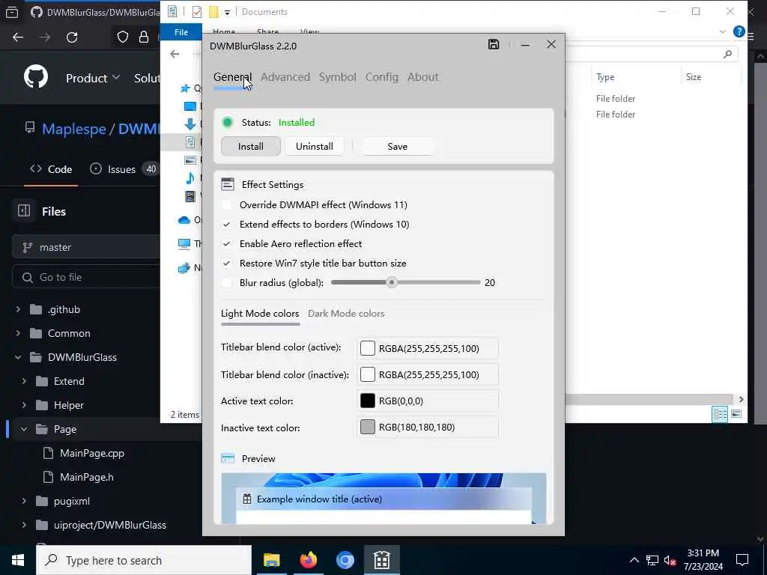Open the notification center icon

point(742,560)
